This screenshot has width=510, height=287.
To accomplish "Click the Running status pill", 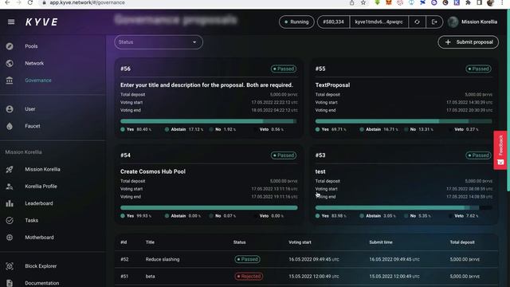I will pos(296,22).
